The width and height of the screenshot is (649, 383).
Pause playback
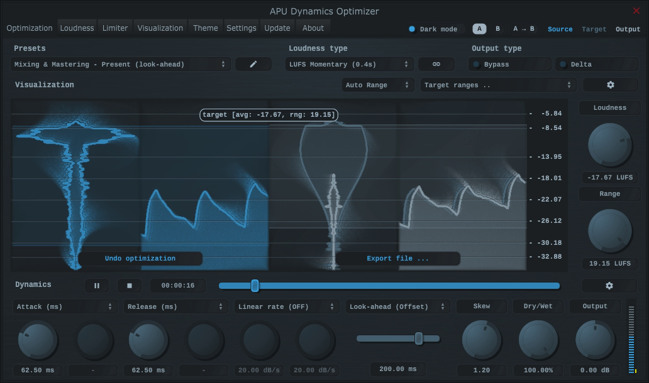pos(96,286)
